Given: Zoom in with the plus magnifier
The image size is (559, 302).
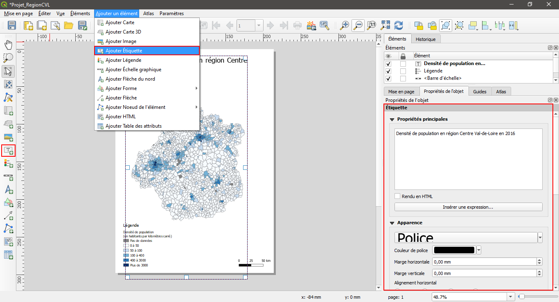Looking at the screenshot, I should pyautogui.click(x=345, y=25).
